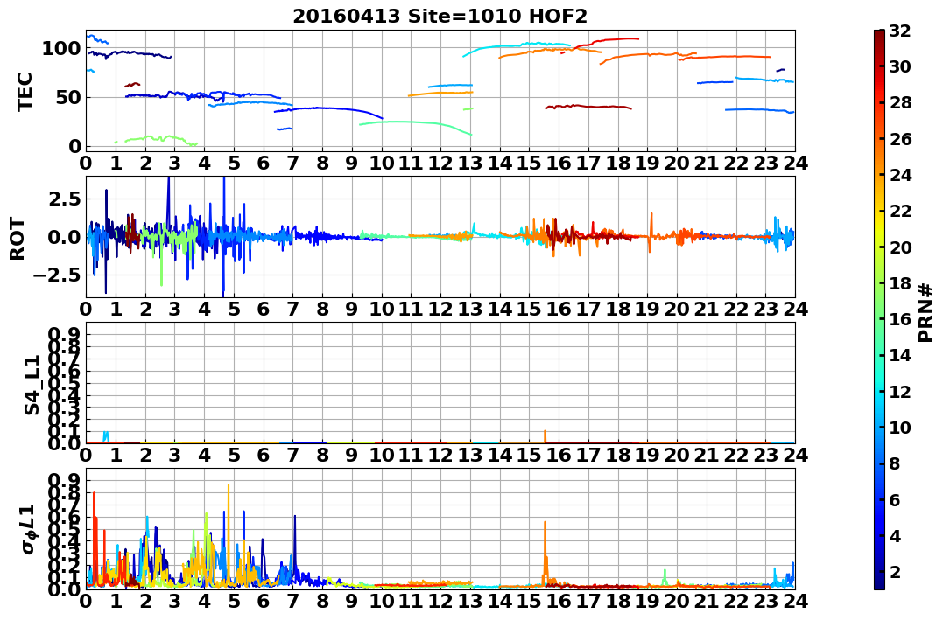Click the ROT y-axis tick −2.5
Screen dimensions: 943x620
[56, 275]
